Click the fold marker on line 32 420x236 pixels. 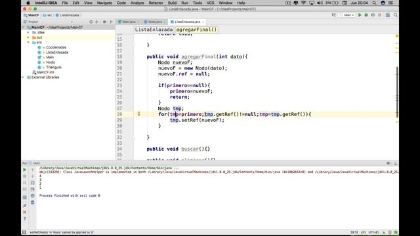pos(133,138)
